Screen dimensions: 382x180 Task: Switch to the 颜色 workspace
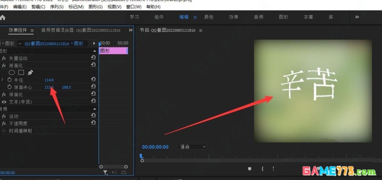point(209,17)
